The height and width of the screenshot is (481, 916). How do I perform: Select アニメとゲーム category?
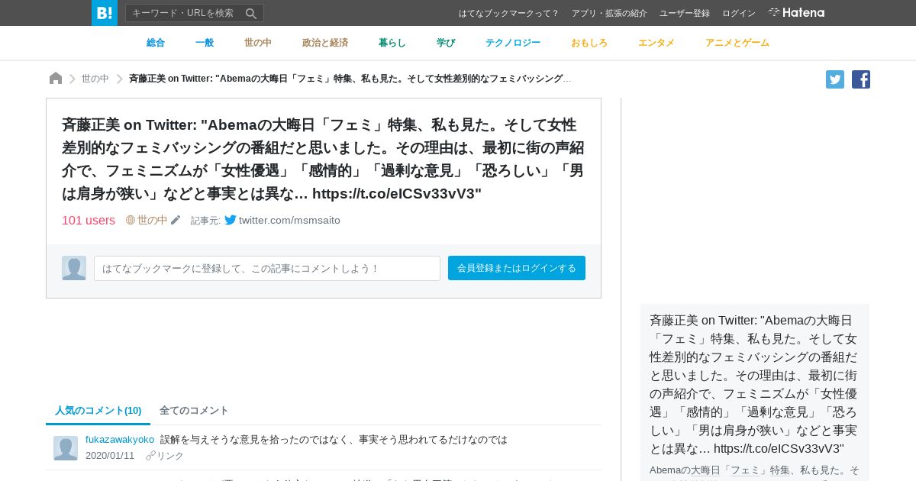[x=737, y=43]
